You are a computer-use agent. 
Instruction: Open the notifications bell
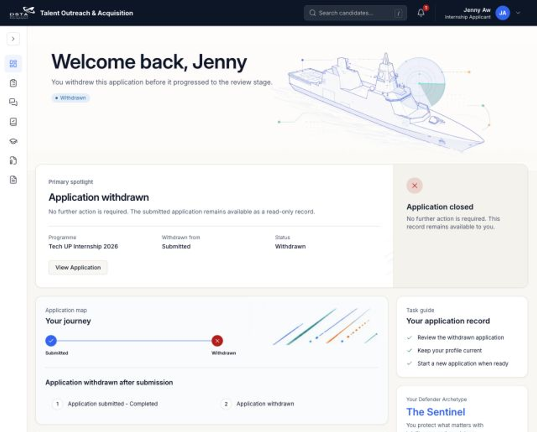421,13
